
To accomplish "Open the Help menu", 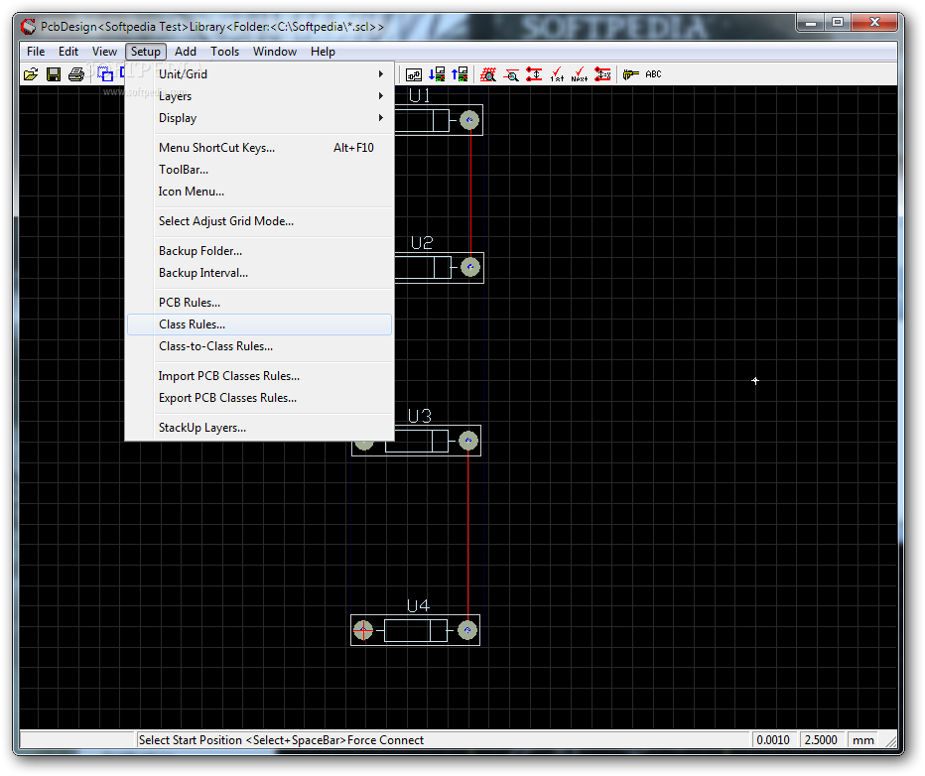I will point(323,52).
